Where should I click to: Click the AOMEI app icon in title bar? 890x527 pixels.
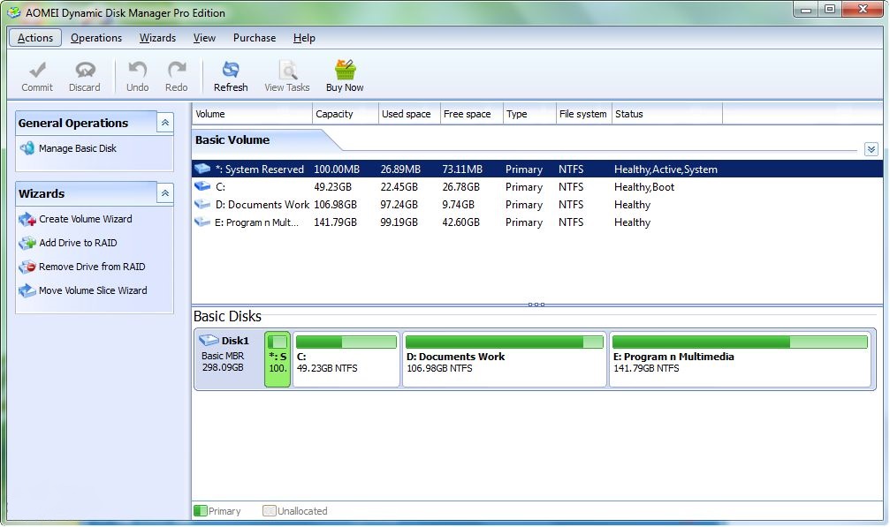[13, 12]
